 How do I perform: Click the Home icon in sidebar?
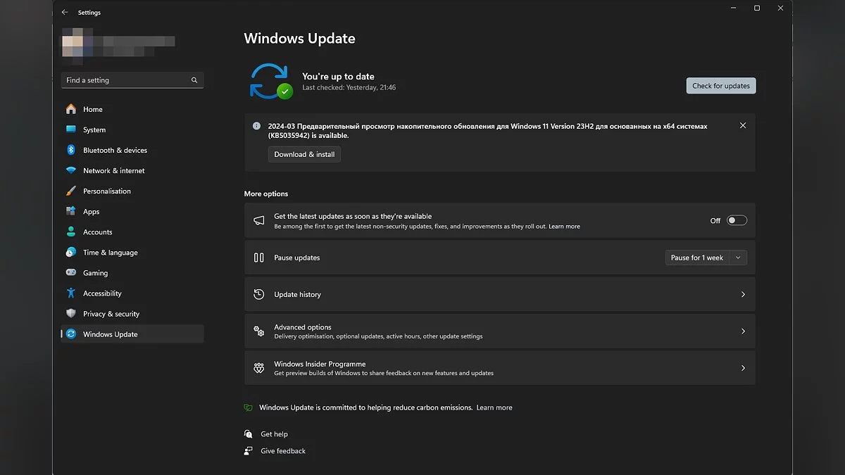tap(71, 109)
